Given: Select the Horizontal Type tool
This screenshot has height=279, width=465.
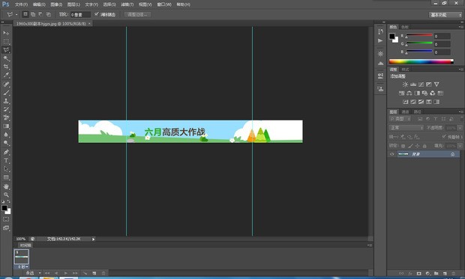Looking at the screenshot, I should tap(6, 160).
